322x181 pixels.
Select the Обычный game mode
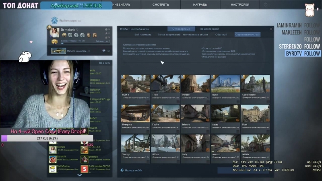click(221, 35)
